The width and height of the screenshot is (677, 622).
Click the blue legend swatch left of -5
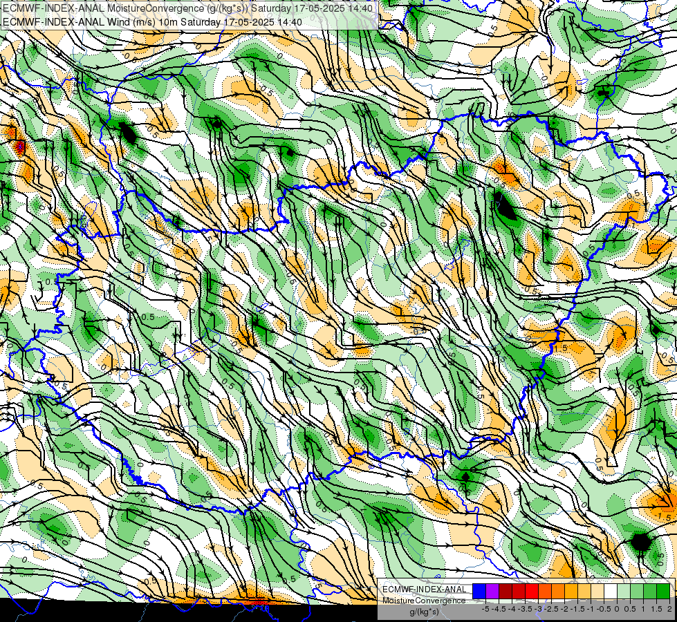click(479, 591)
